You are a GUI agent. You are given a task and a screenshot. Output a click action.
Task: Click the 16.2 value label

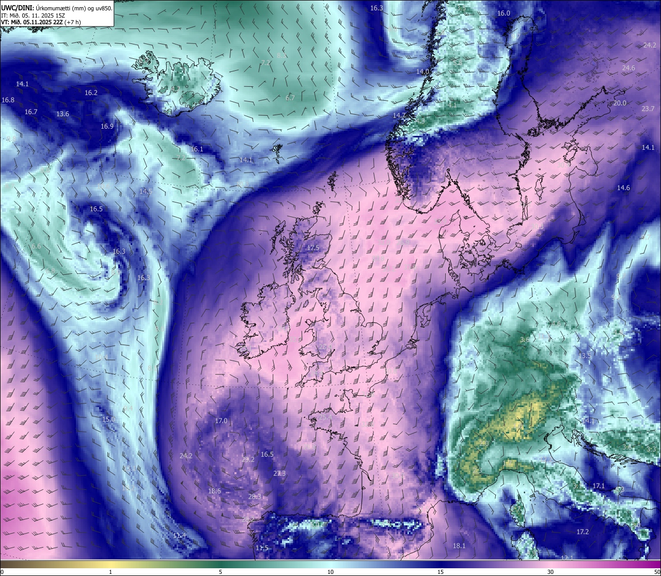tap(91, 93)
